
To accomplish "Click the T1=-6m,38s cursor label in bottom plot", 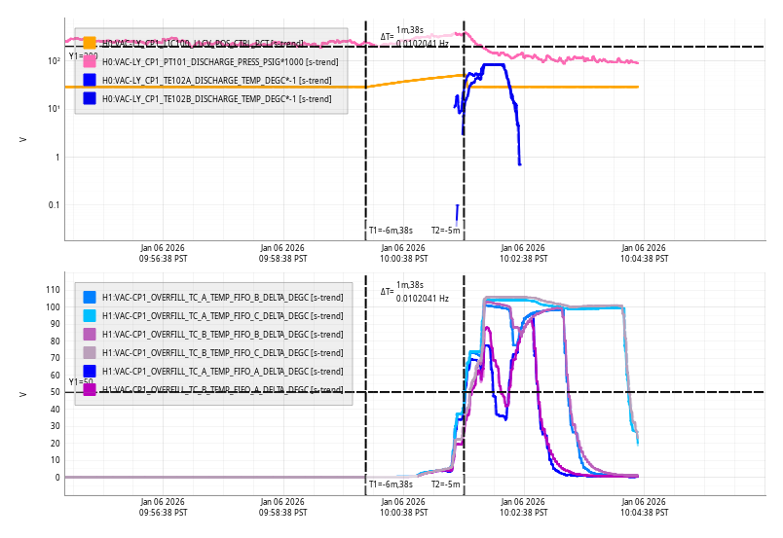I will (x=391, y=484).
